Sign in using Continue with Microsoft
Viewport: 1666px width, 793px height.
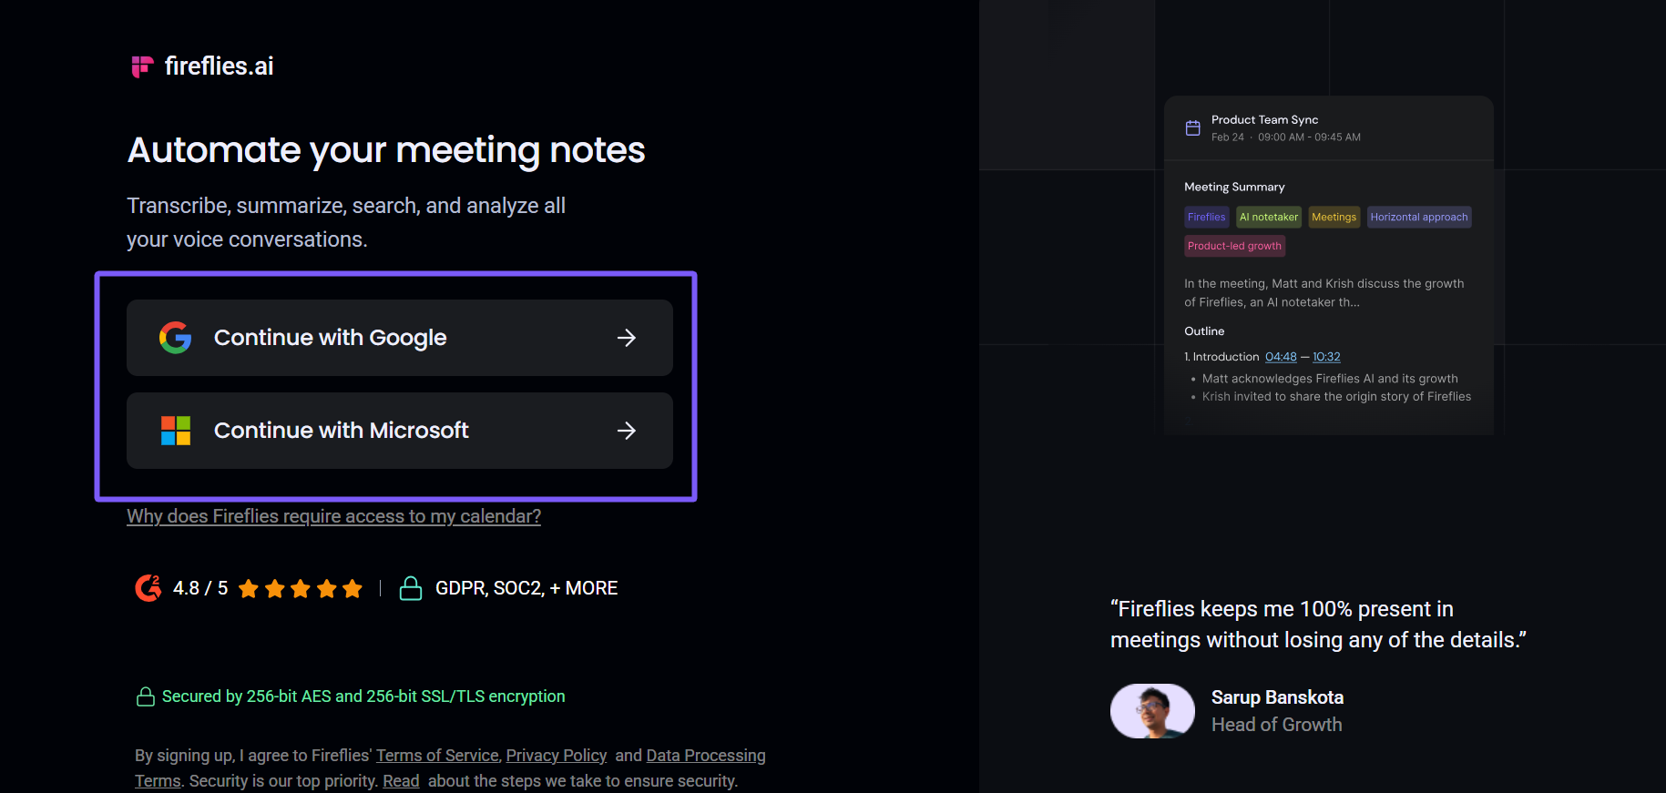click(399, 431)
